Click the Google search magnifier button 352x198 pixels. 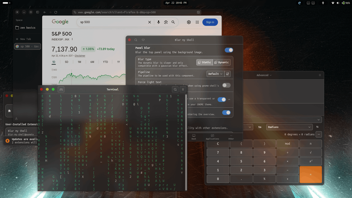pyautogui.click(x=173, y=22)
